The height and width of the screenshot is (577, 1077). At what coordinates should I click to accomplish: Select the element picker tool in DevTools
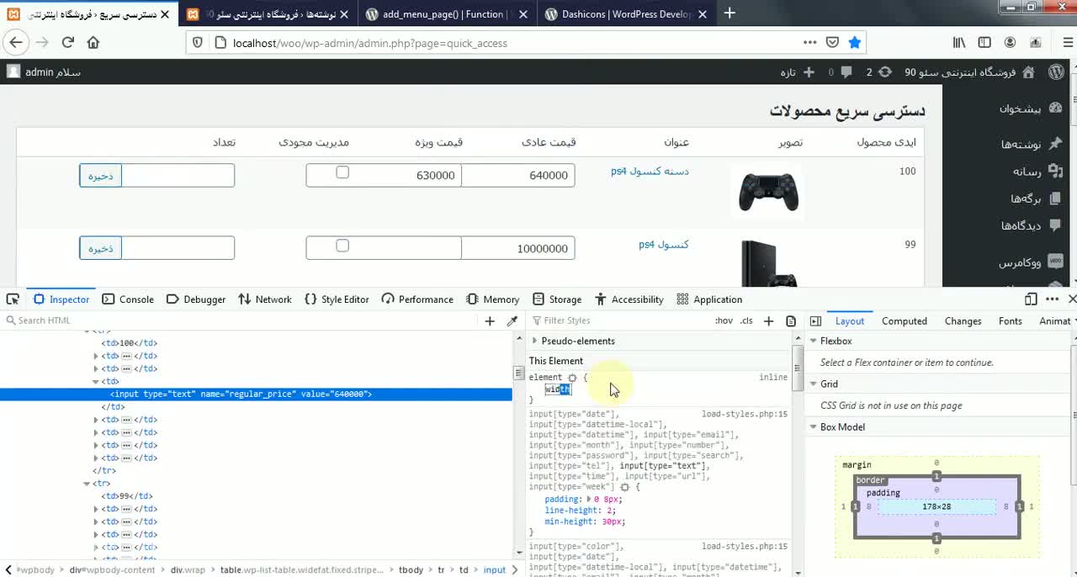[13, 299]
